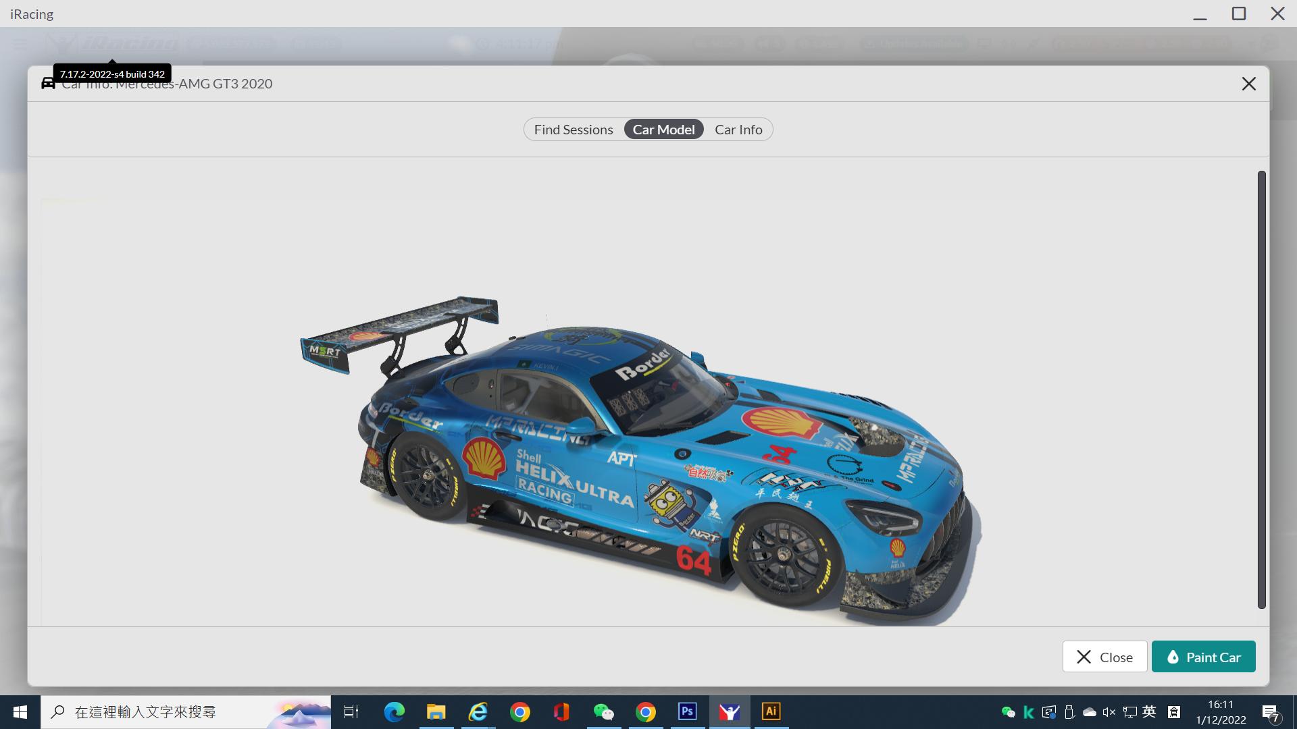
Task: Launch Microsoft Office from the taskbar
Action: pyautogui.click(x=562, y=711)
